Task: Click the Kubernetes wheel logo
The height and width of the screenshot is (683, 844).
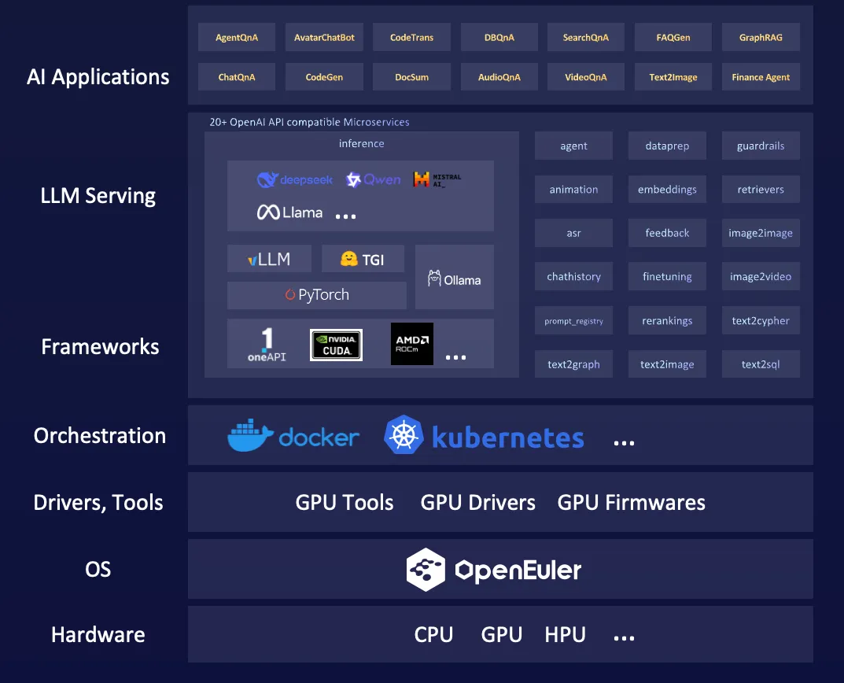Action: (x=404, y=436)
